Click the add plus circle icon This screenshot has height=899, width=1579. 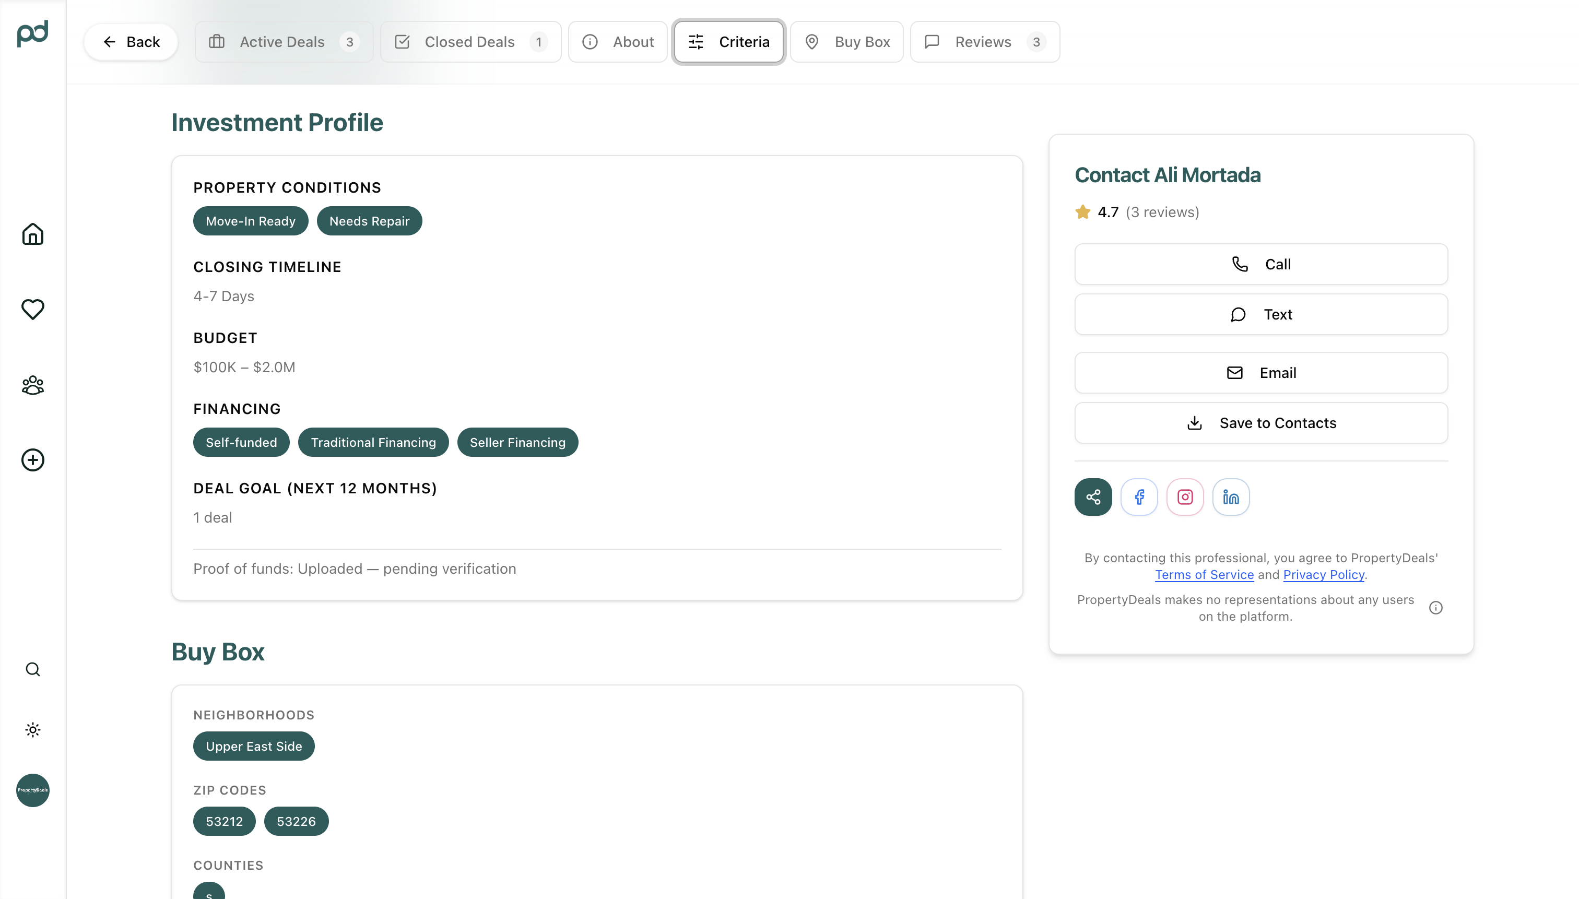(x=33, y=460)
